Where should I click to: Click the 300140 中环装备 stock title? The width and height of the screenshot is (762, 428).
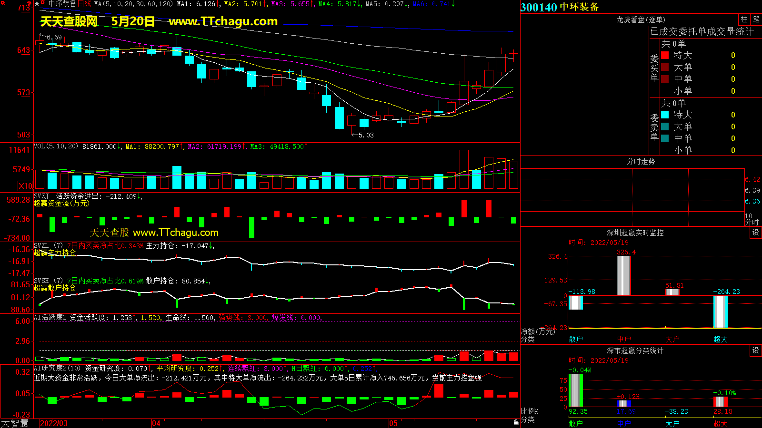(559, 7)
